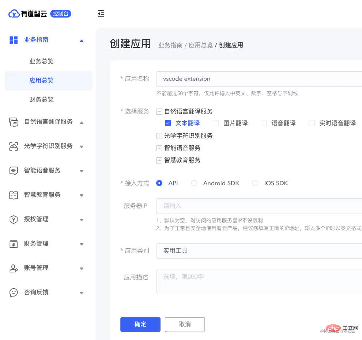This screenshot has width=362, height=340.
Task: Click the 咨询反馈 smiley icon
Action: pyautogui.click(x=14, y=293)
